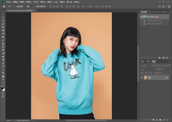Select the Gradient tool

(3, 53)
